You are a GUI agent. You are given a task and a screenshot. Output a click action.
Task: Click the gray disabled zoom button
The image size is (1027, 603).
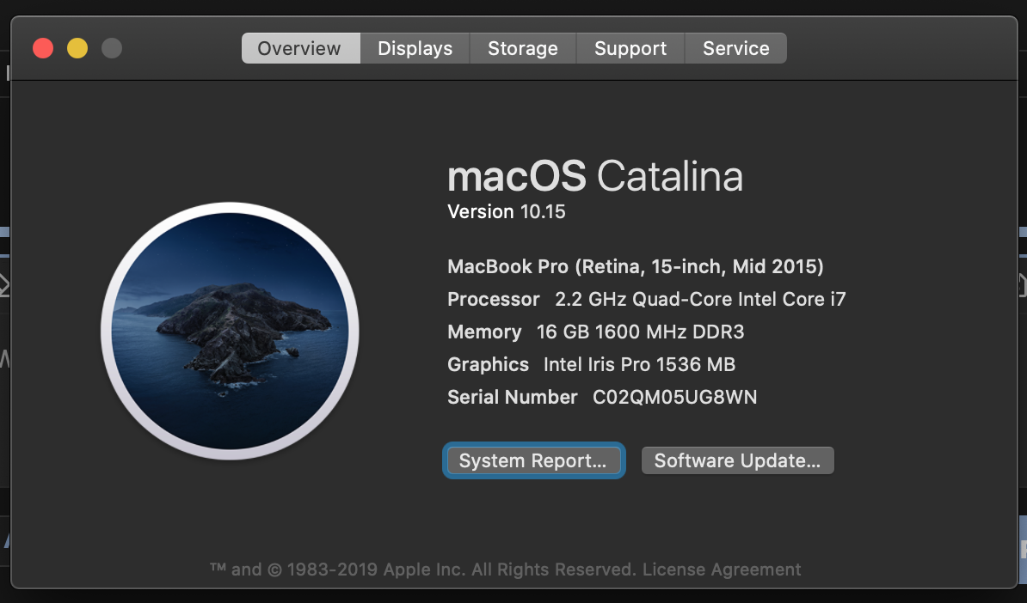[112, 48]
